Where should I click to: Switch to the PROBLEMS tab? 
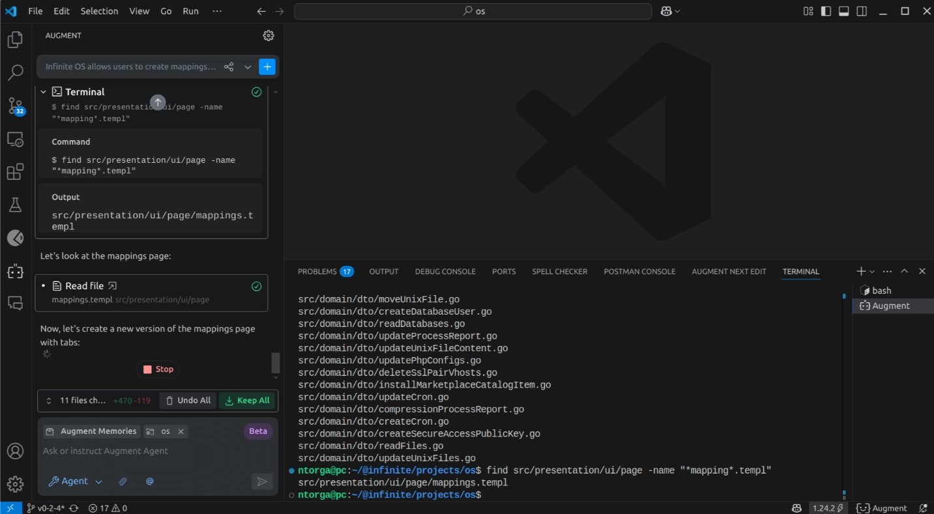pos(317,272)
